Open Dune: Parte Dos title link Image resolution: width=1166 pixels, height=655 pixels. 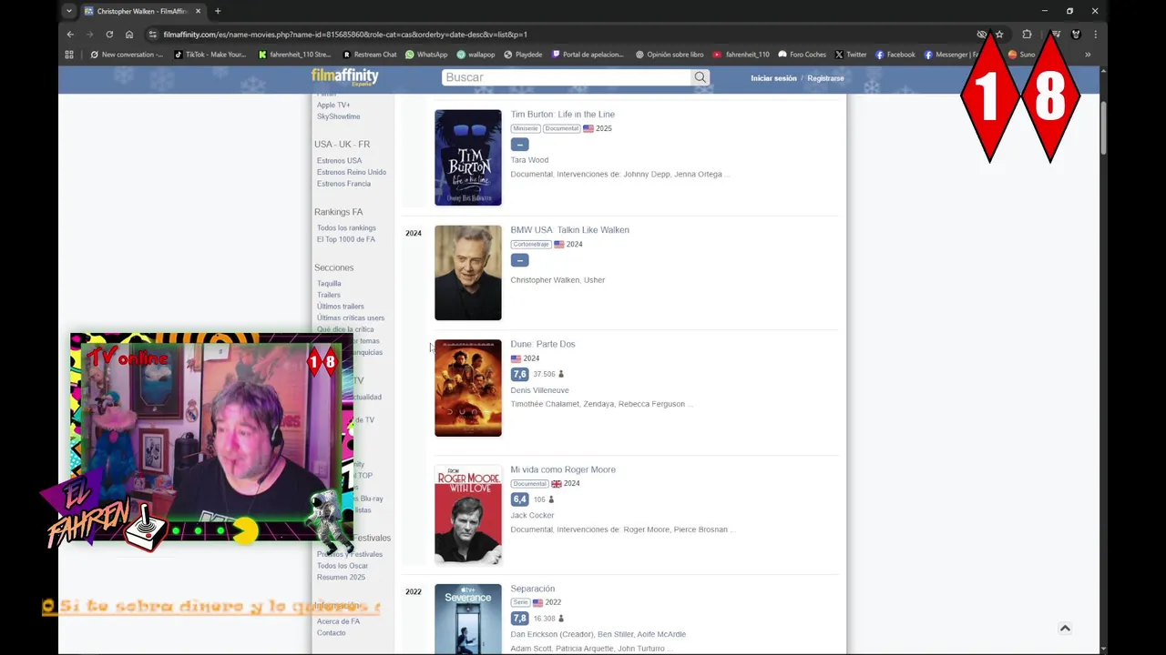tap(542, 344)
